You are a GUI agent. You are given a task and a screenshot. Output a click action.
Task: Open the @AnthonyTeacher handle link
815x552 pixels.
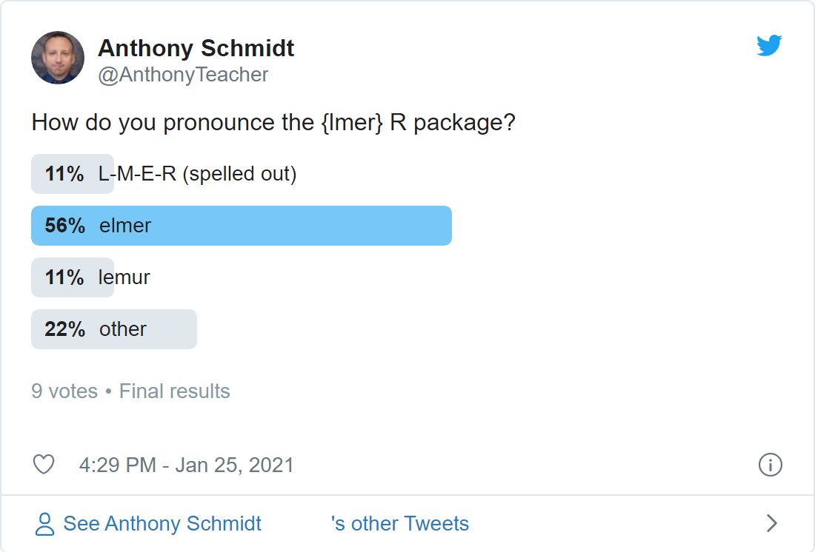tap(183, 75)
